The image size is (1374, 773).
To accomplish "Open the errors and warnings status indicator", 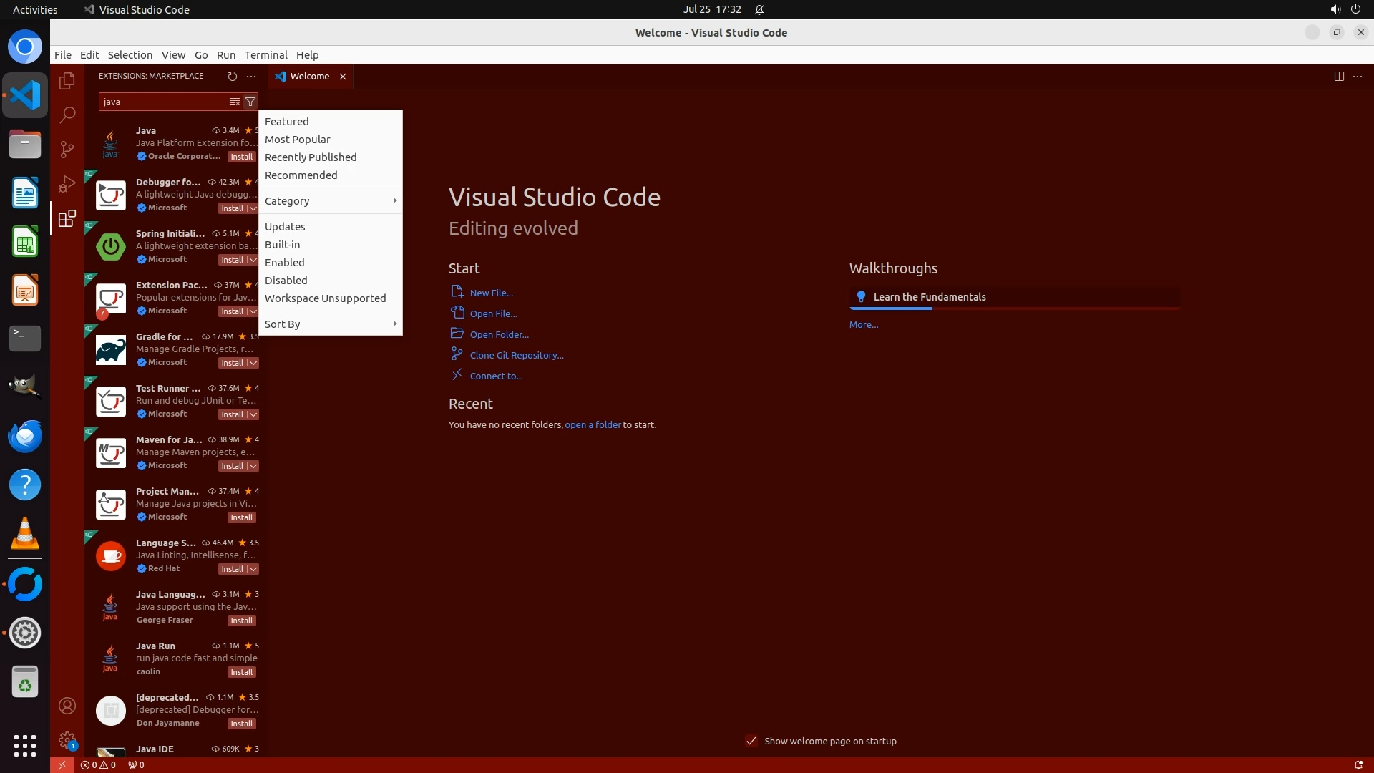I will tap(98, 764).
